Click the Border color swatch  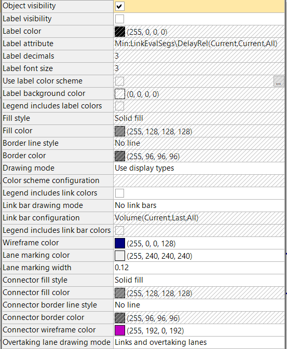[x=120, y=156]
